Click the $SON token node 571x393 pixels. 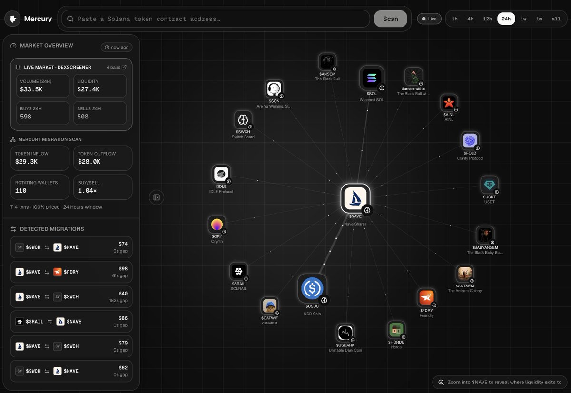click(x=274, y=89)
